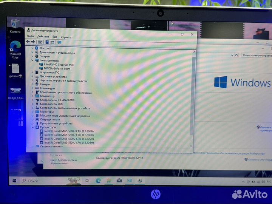The height and width of the screenshot is (204, 272).
Task: Select the Компьютер tree item
Action: (x=47, y=96)
